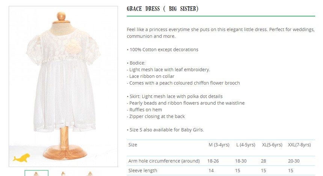This screenshot has width=323, height=176.
Task: Select the first green-bordered dress thumbnail
Action: [36, 173]
